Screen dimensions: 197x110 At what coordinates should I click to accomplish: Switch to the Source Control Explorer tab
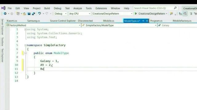point(71,21)
